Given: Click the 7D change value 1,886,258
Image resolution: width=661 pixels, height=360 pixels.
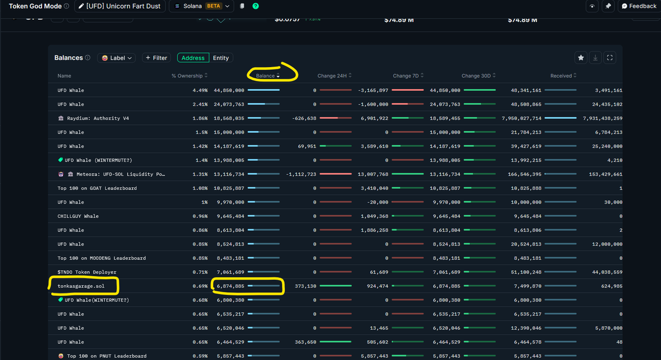Looking at the screenshot, I should point(375,230).
